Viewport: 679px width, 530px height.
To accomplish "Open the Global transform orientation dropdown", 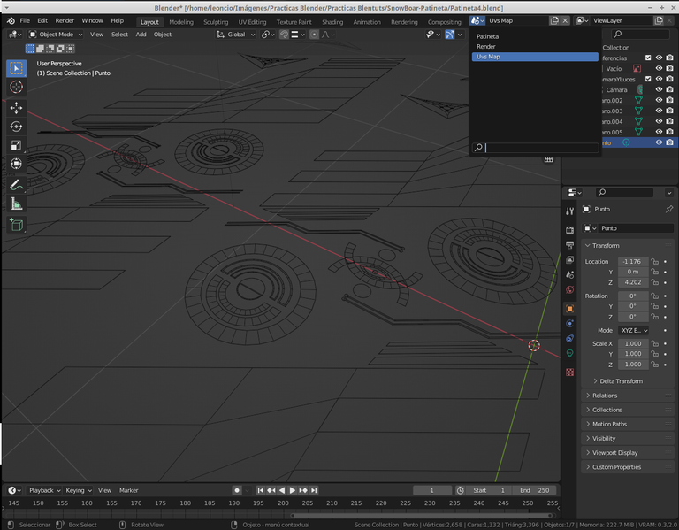I will click(x=236, y=35).
